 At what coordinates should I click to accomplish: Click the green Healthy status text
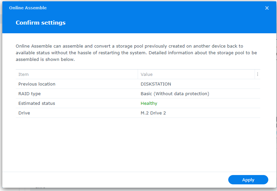[149, 103]
